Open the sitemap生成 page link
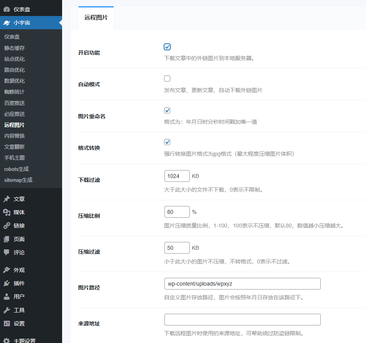Screen dimensions: 366x343 click(x=17, y=180)
